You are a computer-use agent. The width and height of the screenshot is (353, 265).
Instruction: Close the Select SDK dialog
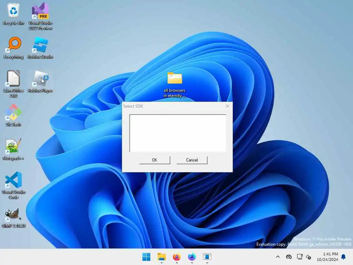228,106
